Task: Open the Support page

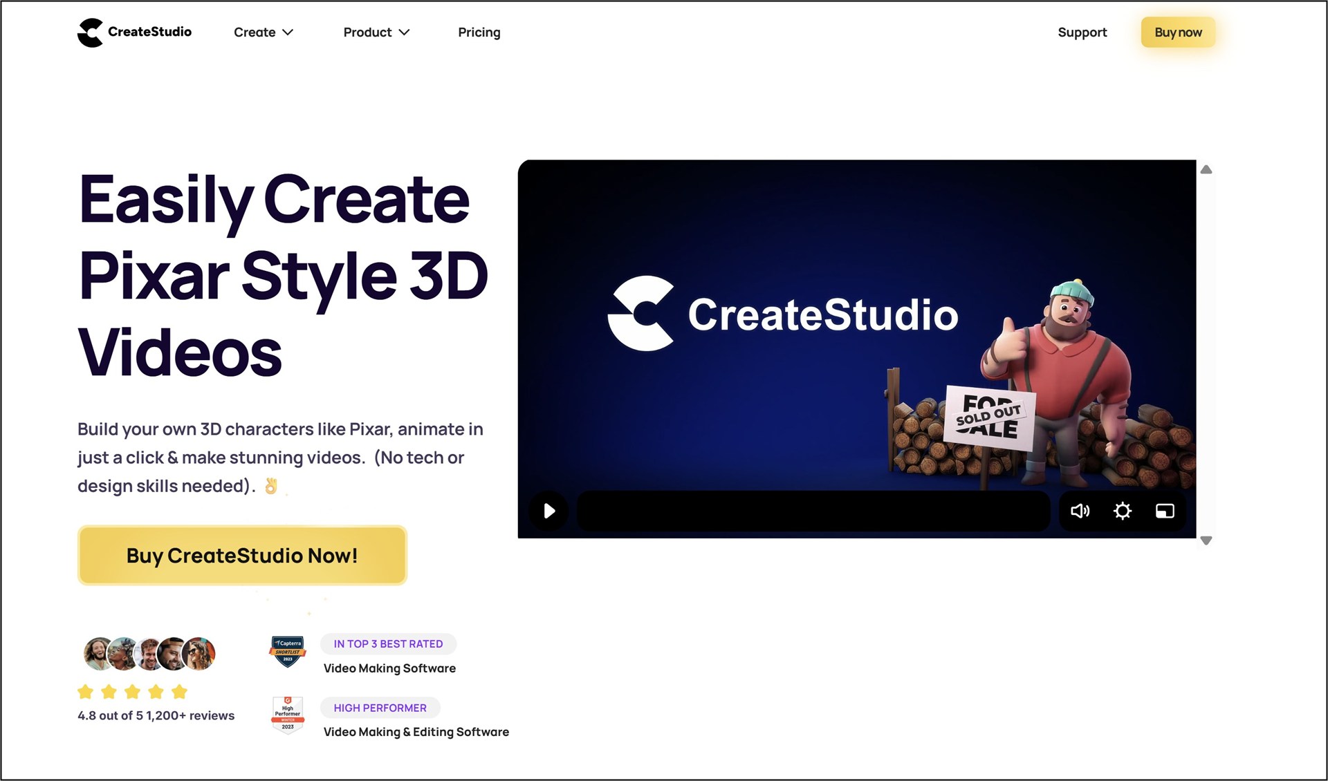Action: 1082,32
